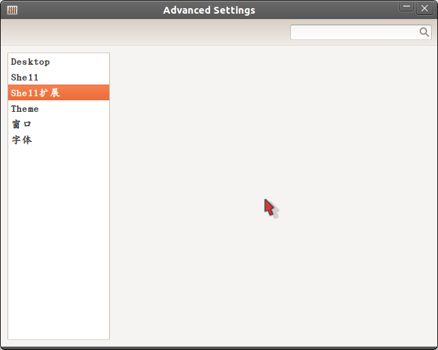Click the bottom blank area of category list
Image resolution: width=438 pixels, height=350 pixels.
(59, 321)
